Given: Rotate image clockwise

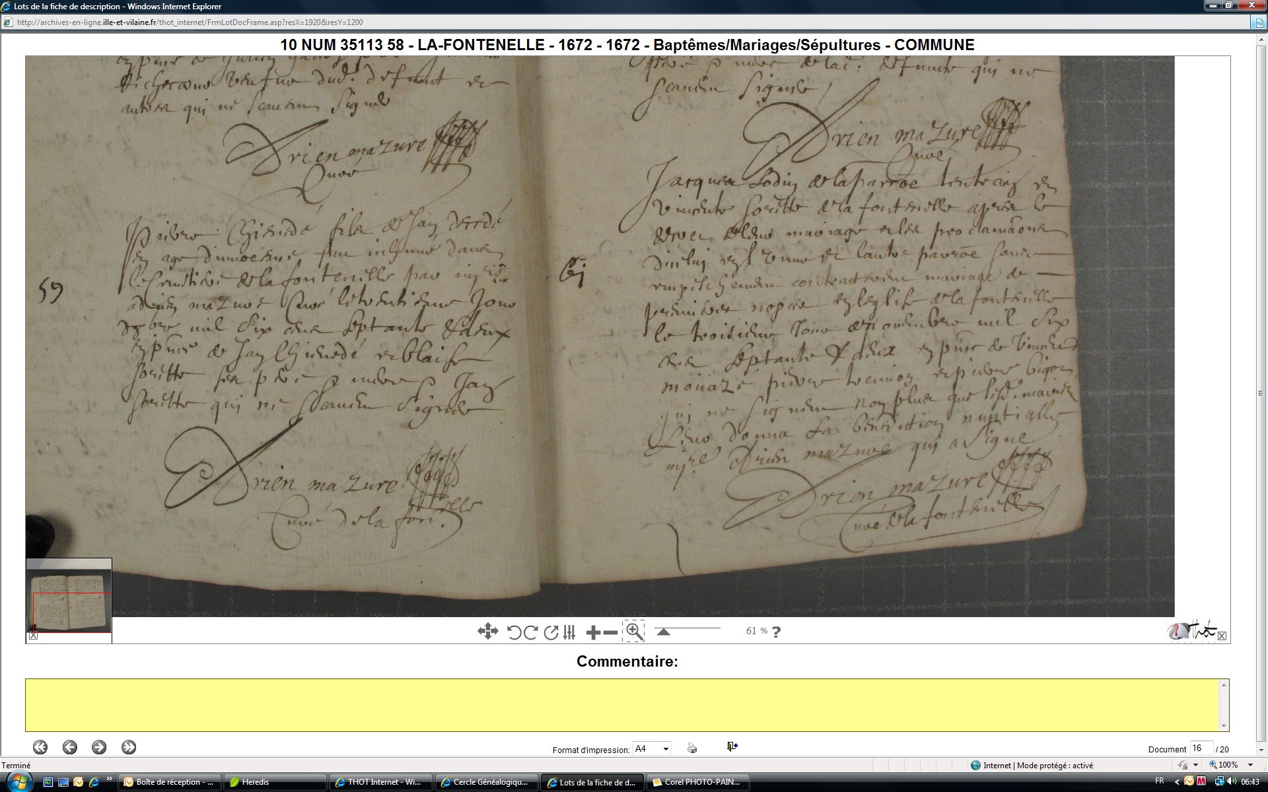Looking at the screenshot, I should pyautogui.click(x=530, y=632).
